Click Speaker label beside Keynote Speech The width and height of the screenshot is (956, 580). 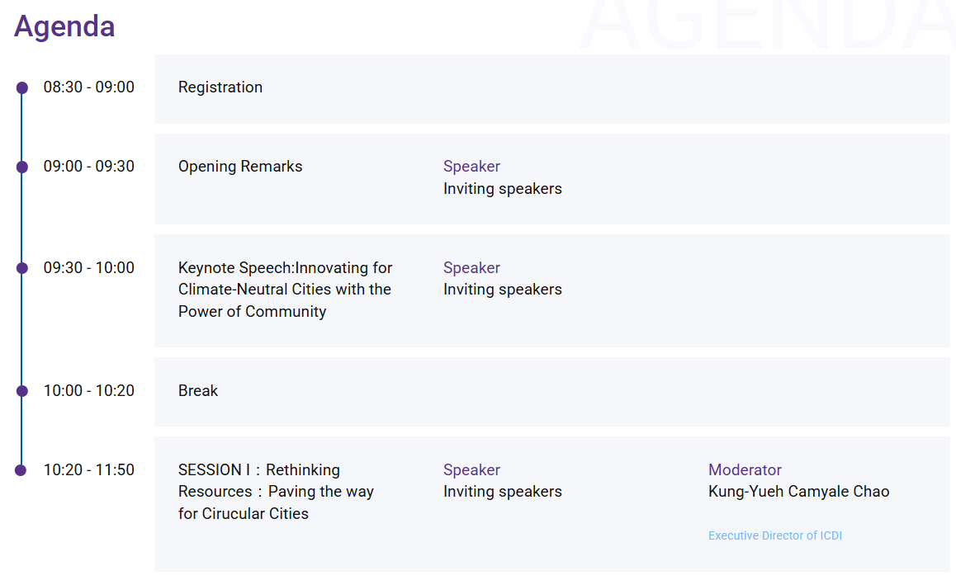click(472, 267)
